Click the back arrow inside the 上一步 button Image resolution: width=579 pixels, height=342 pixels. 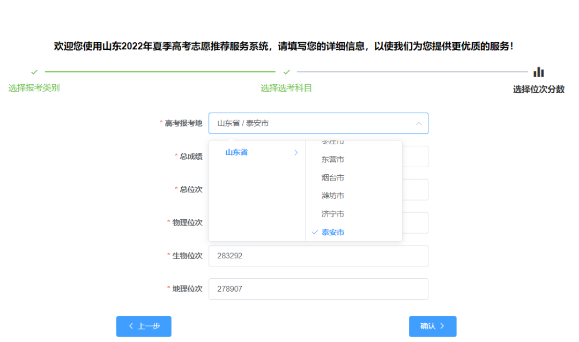(131, 326)
